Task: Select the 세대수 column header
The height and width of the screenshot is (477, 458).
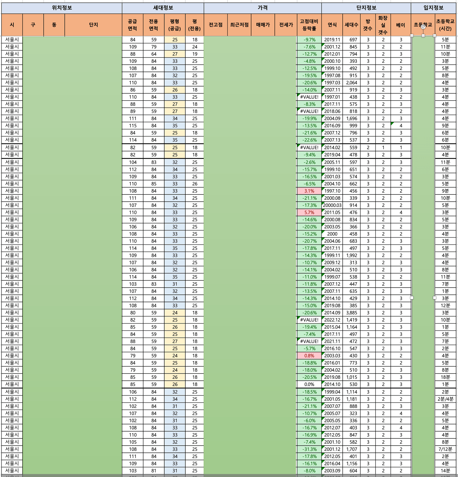Action: [351, 25]
